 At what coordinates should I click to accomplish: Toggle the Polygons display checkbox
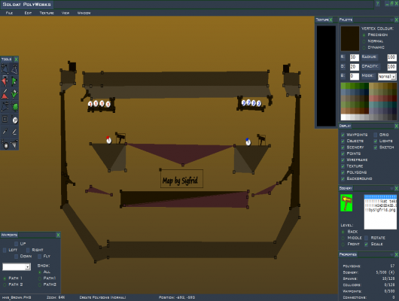click(x=343, y=172)
